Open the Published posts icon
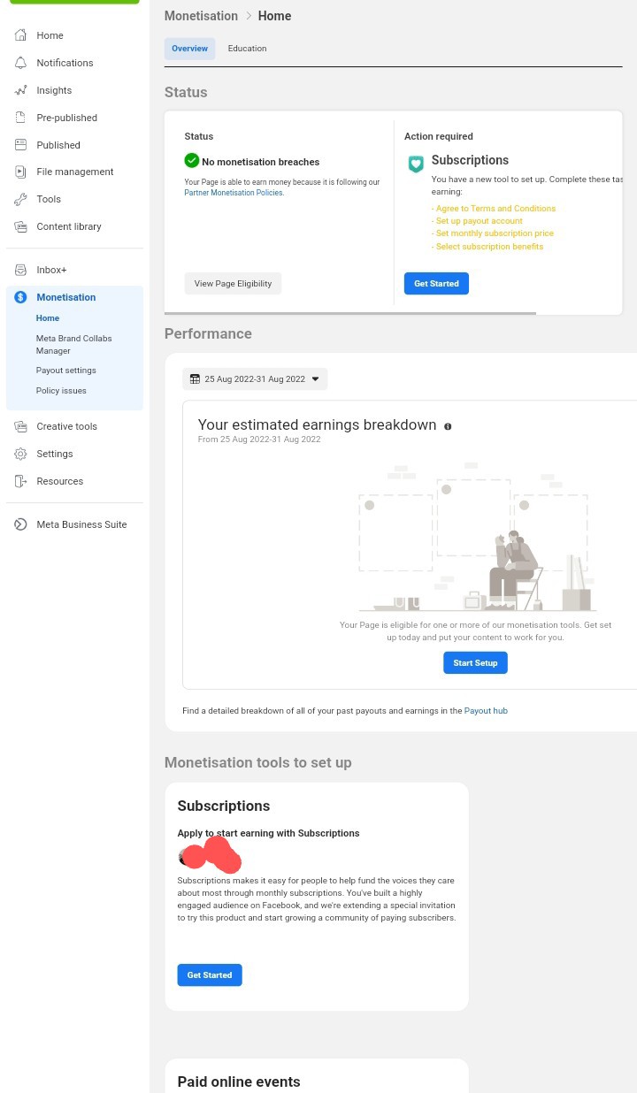This screenshot has height=1093, width=637. point(20,145)
